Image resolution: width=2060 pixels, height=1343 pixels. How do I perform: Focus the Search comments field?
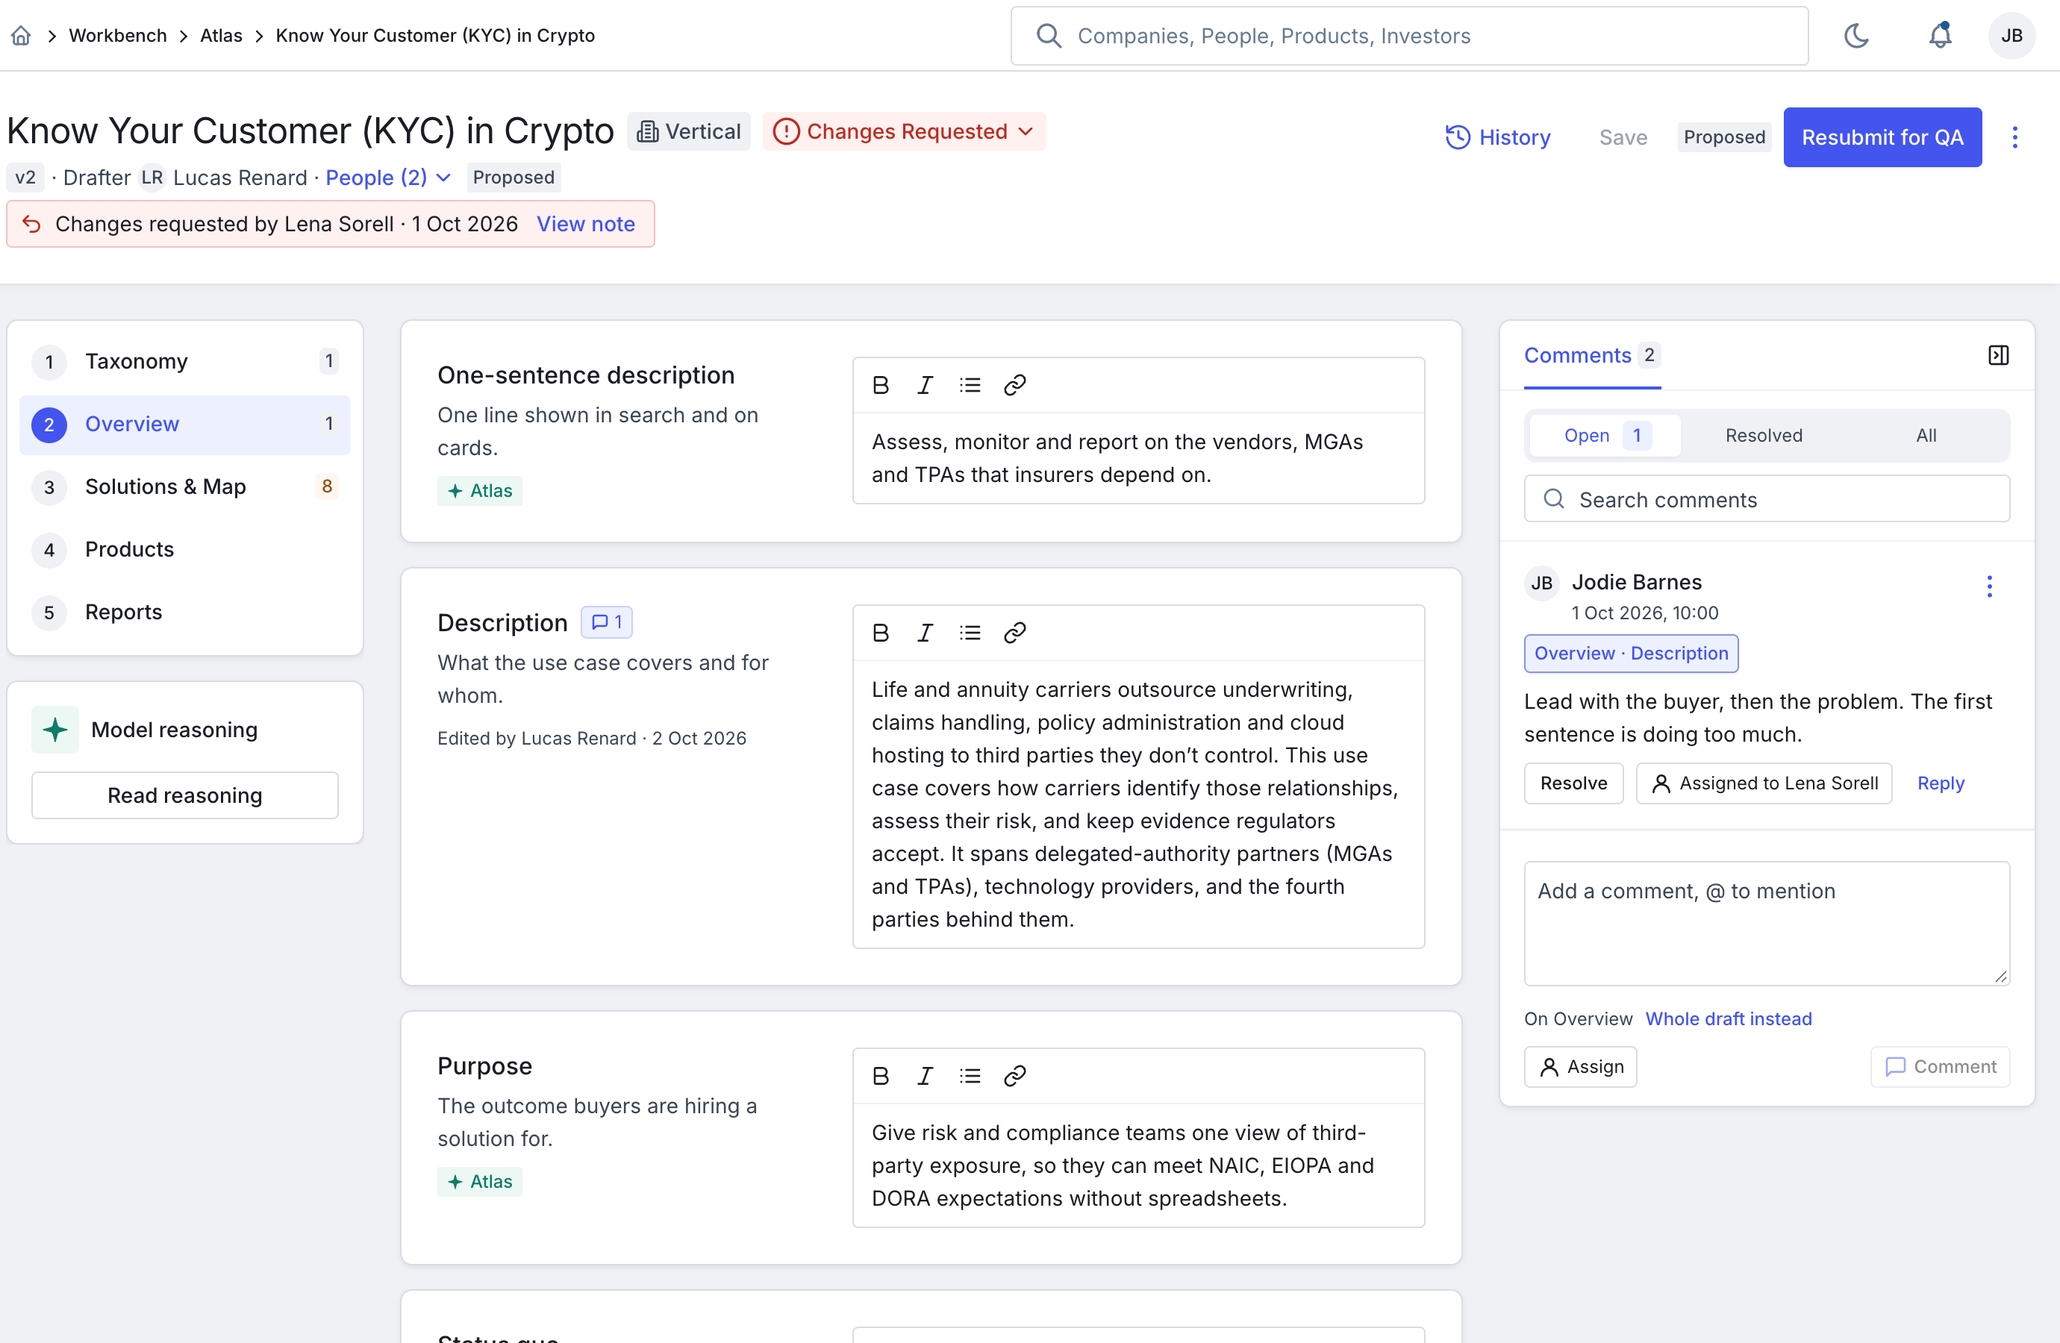[x=1767, y=499]
